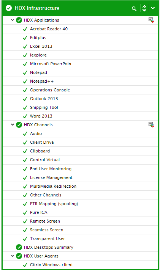The image size is (160, 270).
Task: Click the expand/collapse all arrows icon in header
Action: (144, 8)
